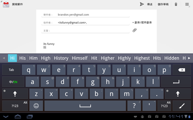193x120 pixels.
Task: Add 副本/密件副本 recipients
Action: [142, 22]
